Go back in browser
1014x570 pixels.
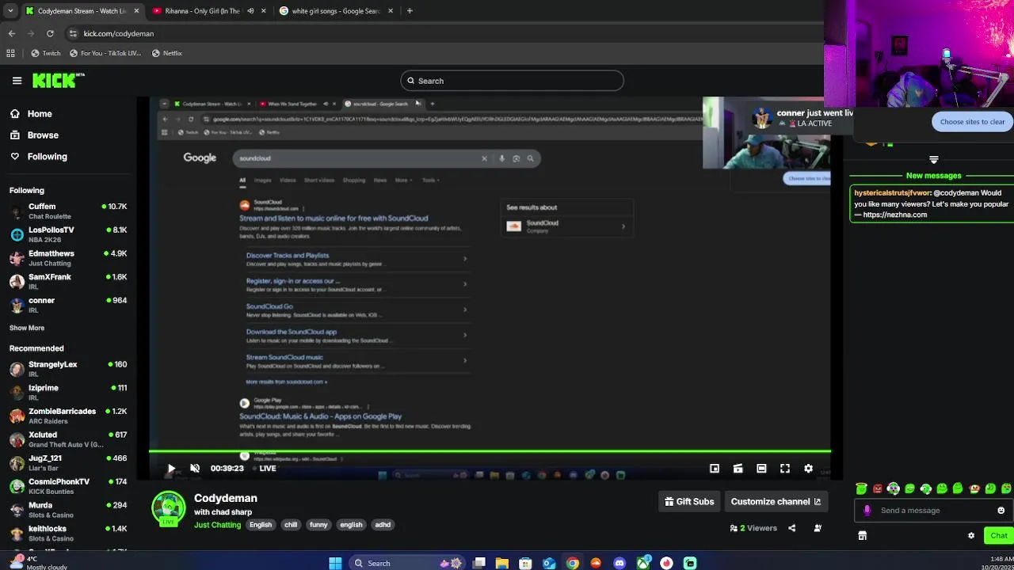(12, 33)
